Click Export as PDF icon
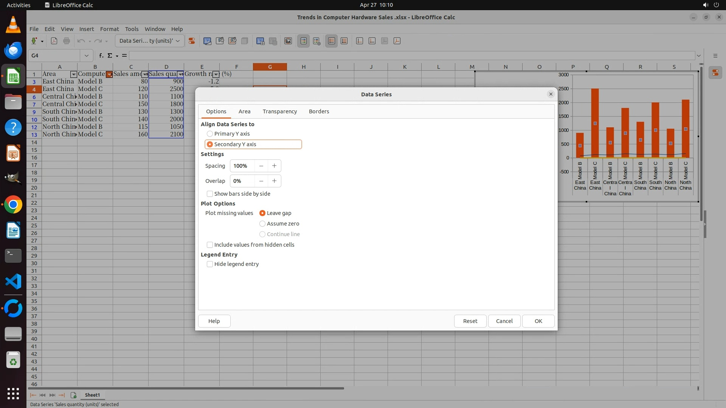Viewport: 726px width, 408px height. (54, 41)
